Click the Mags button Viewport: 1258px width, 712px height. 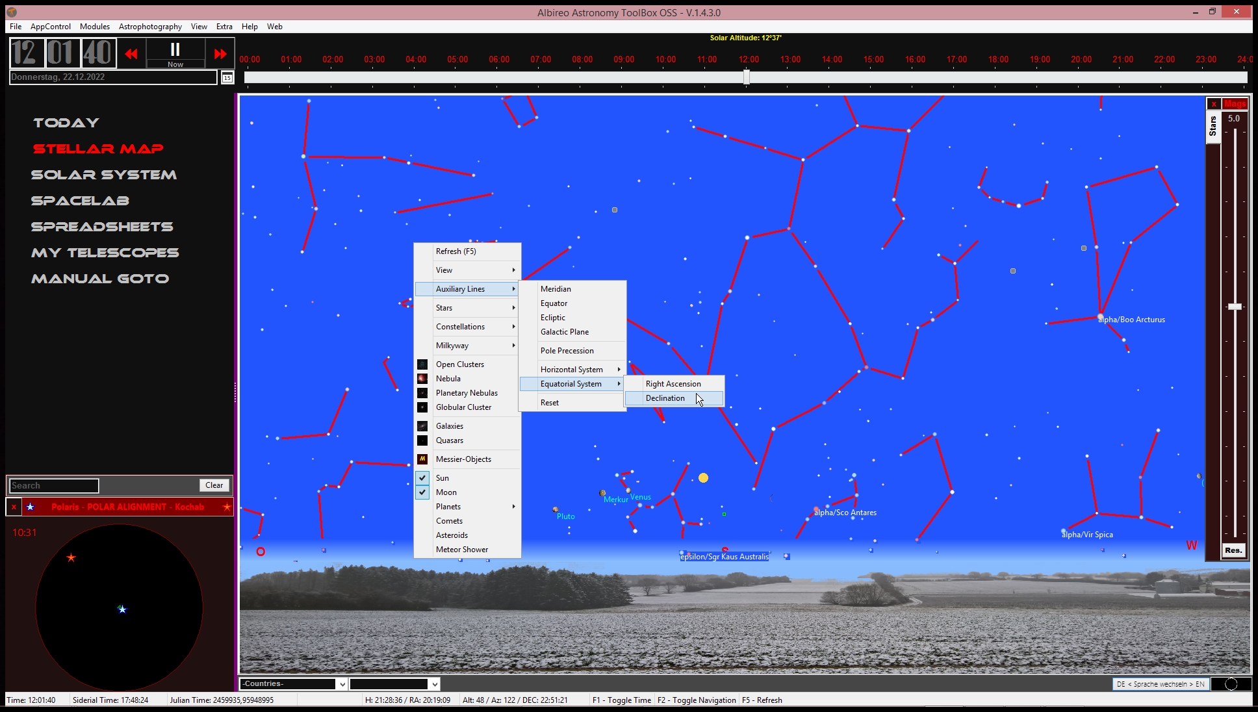tap(1235, 104)
